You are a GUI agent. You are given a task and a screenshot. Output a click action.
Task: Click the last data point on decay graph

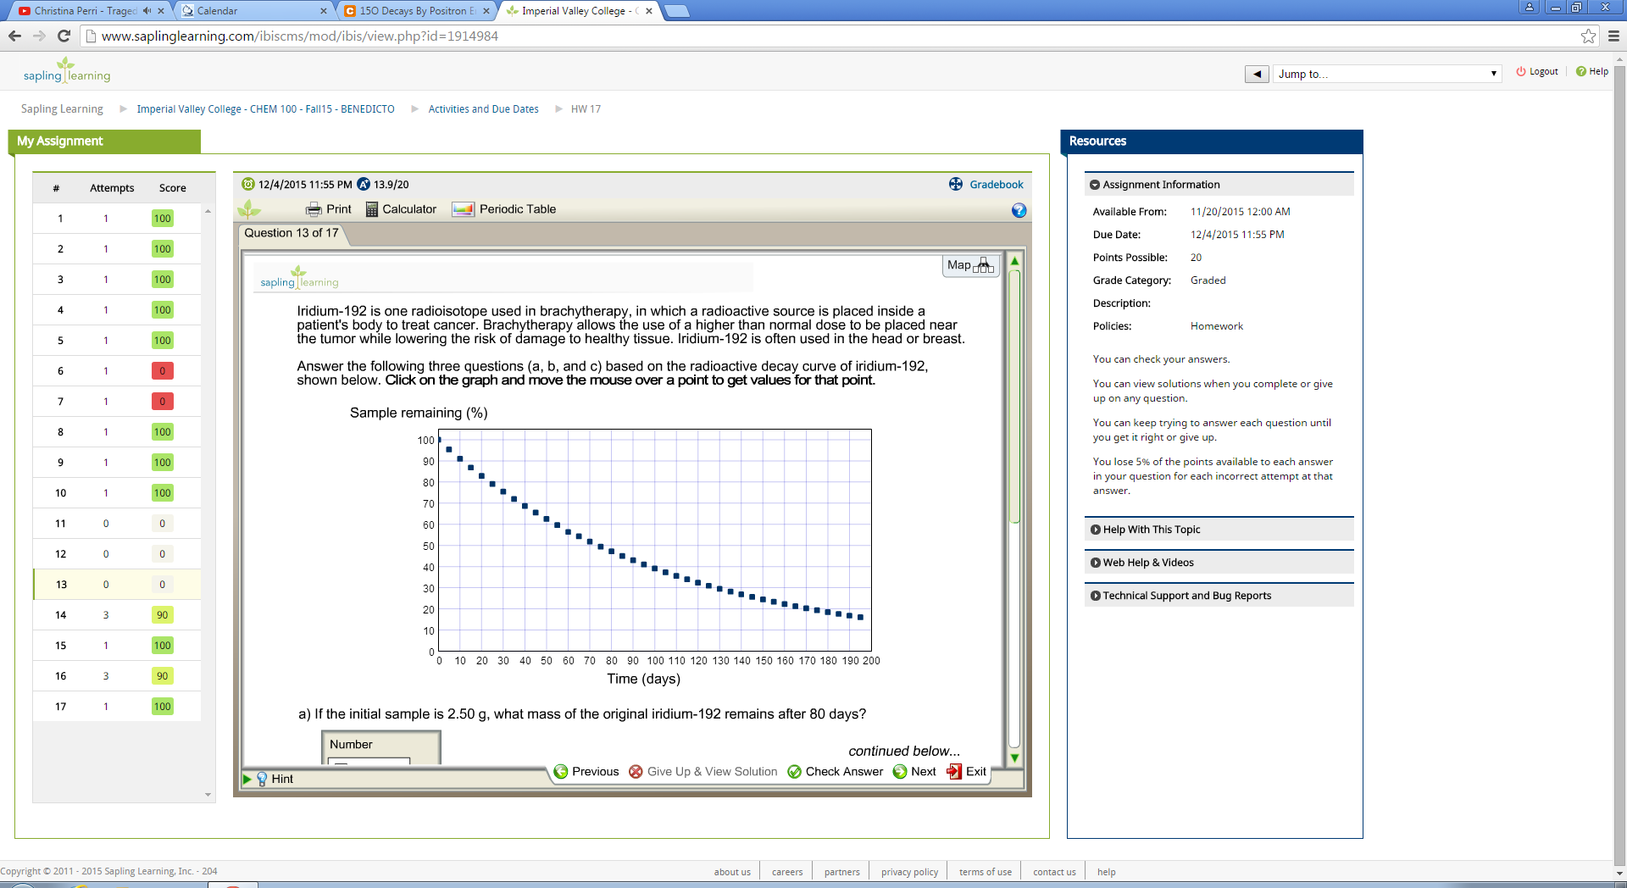click(860, 617)
